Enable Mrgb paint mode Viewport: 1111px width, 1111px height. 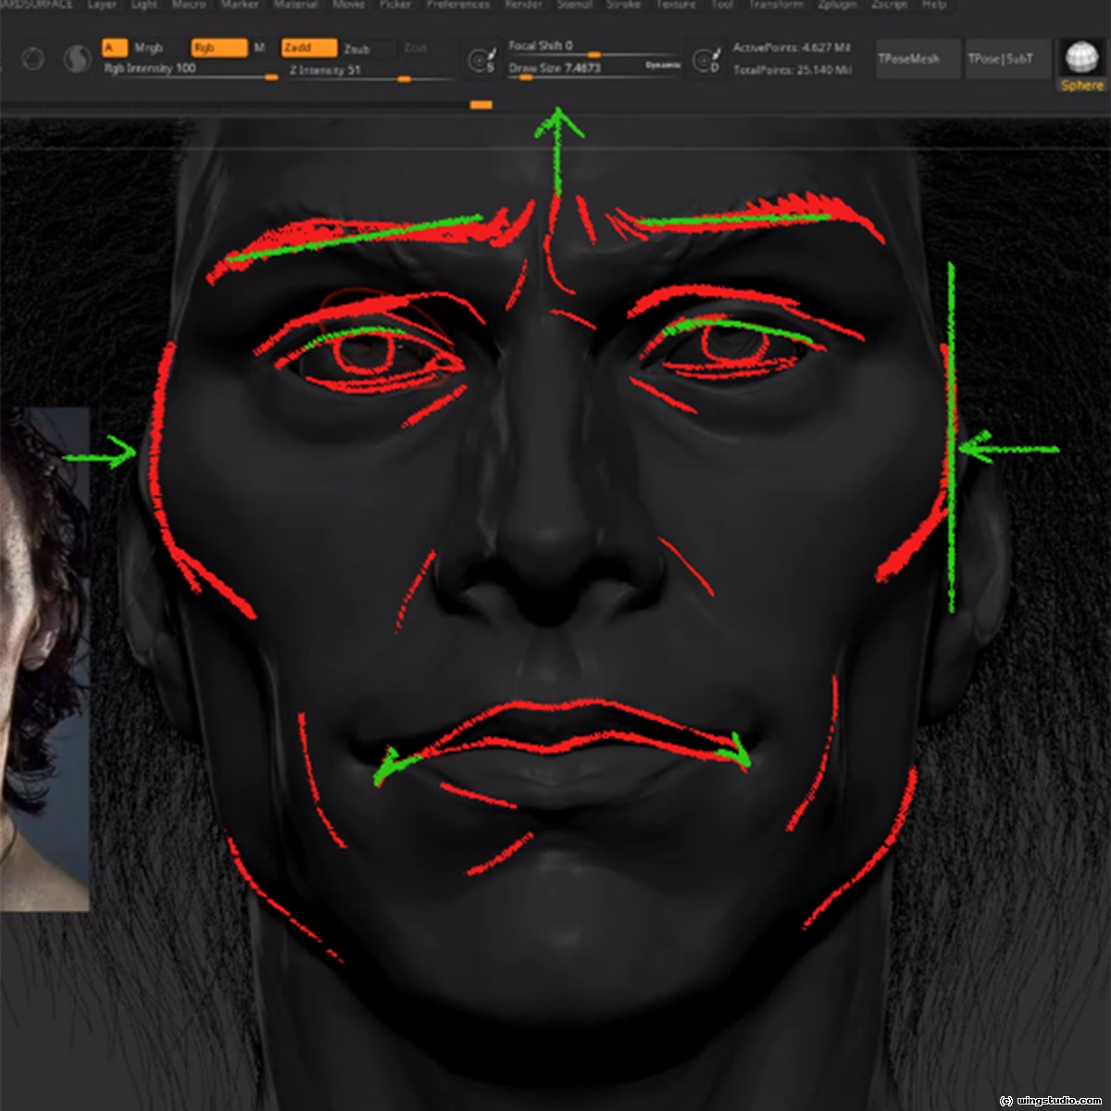tap(149, 47)
